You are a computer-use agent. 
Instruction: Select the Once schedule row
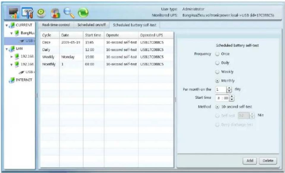[107, 42]
